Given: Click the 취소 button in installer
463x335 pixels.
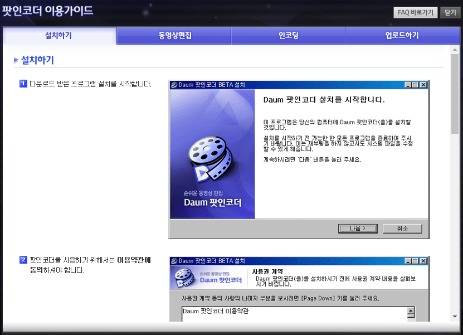Looking at the screenshot, I should (x=402, y=229).
